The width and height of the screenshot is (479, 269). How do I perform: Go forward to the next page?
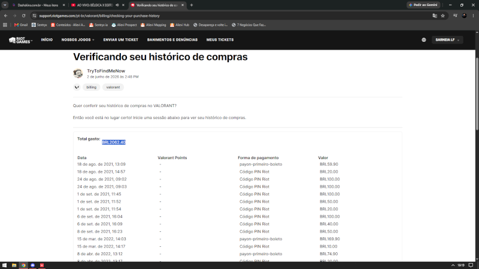(x=14, y=16)
